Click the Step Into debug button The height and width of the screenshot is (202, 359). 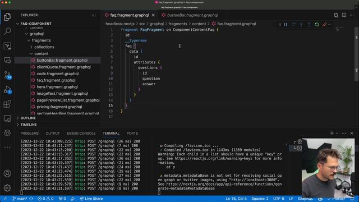click(301, 25)
